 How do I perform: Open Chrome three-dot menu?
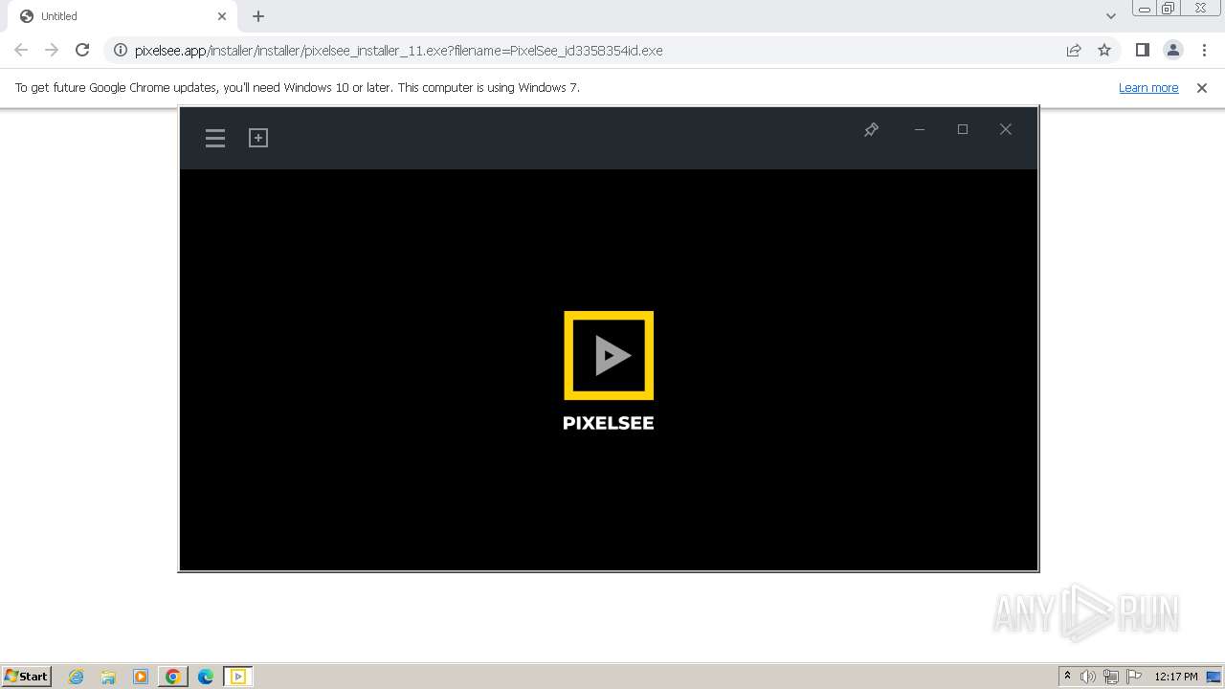[1204, 50]
